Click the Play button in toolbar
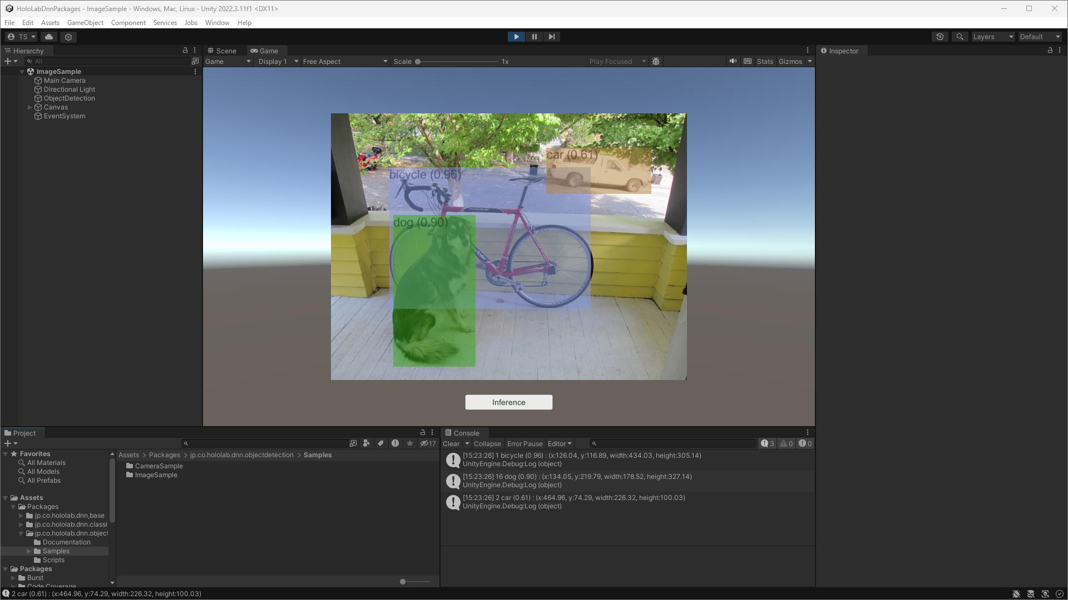 (516, 37)
